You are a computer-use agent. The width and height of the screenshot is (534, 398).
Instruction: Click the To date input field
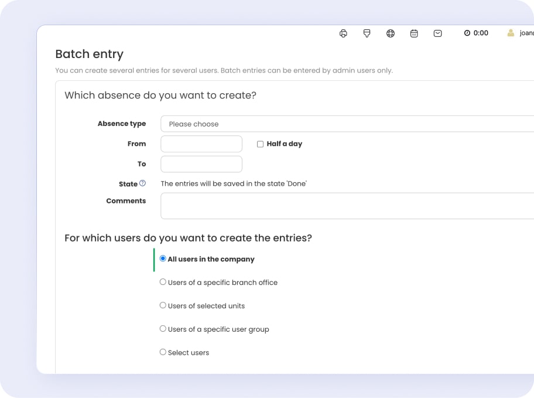coord(201,164)
